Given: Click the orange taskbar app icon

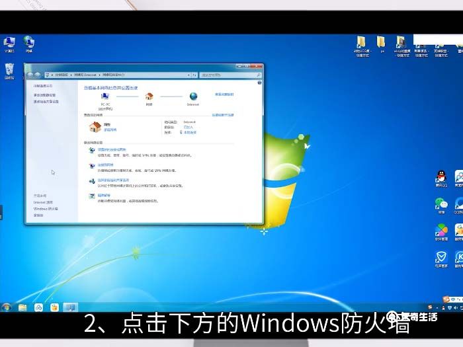Looking at the screenshot, I should point(54,308).
